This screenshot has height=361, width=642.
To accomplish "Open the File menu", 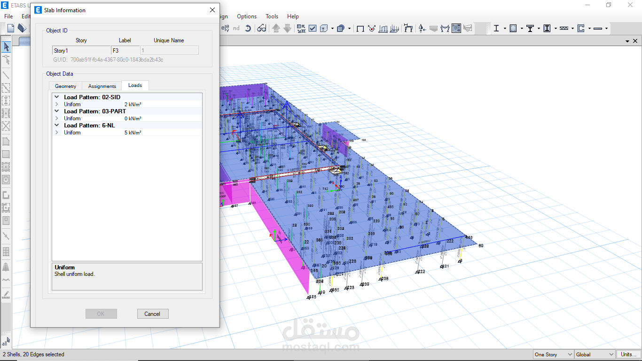I will [8, 16].
